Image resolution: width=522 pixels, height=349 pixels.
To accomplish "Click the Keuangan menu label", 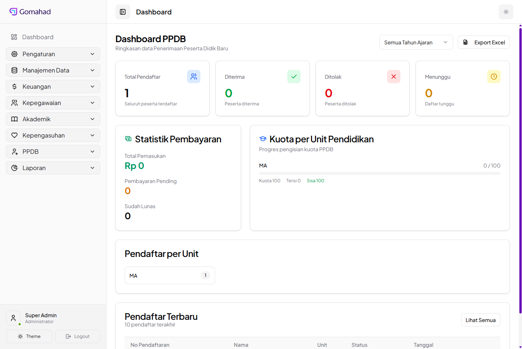I will 37,87.
